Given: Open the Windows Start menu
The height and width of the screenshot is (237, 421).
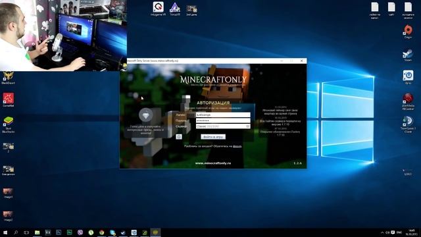Looking at the screenshot, I should (5, 232).
